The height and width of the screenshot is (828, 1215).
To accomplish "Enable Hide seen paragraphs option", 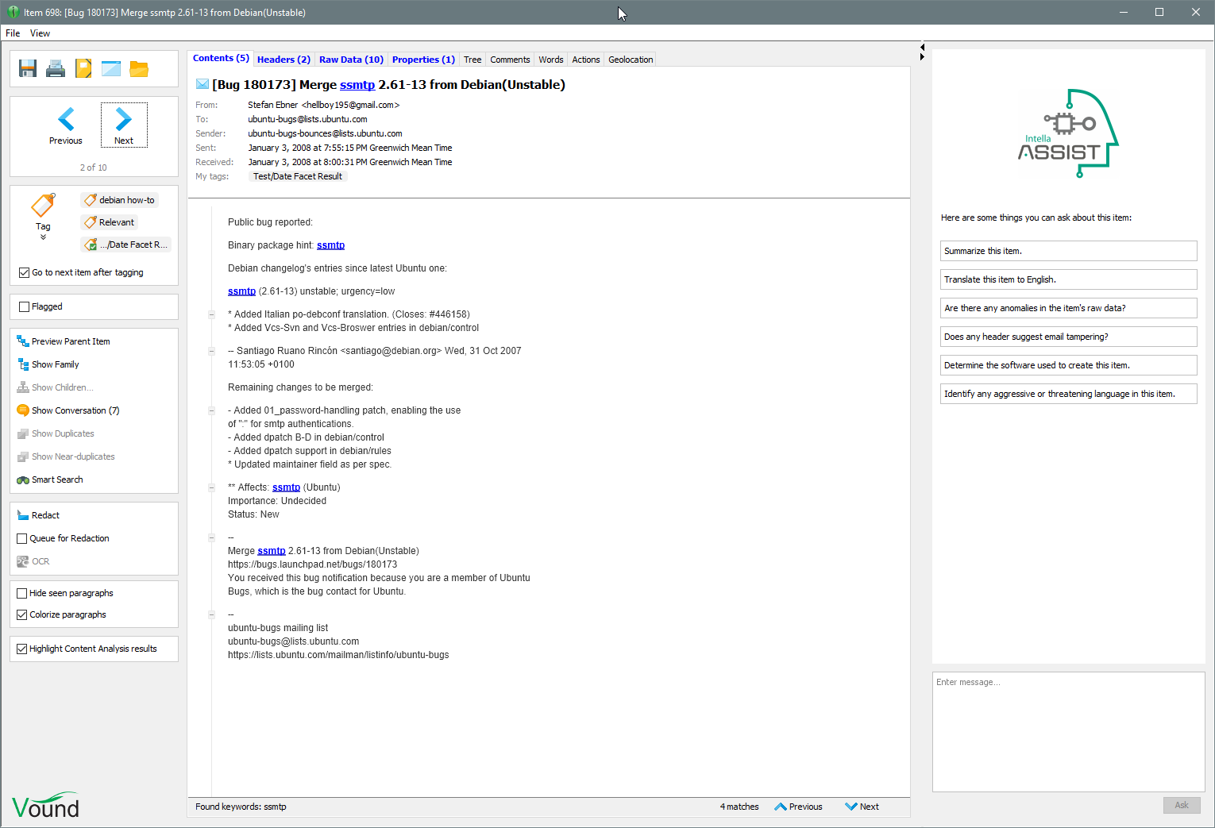I will 22,593.
